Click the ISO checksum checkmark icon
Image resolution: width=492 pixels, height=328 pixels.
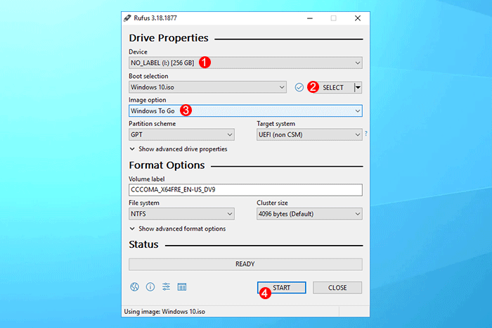[x=299, y=87]
